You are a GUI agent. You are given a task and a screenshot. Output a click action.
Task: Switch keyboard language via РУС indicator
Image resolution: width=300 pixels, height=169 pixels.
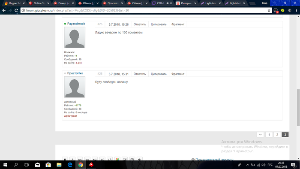[270, 165]
